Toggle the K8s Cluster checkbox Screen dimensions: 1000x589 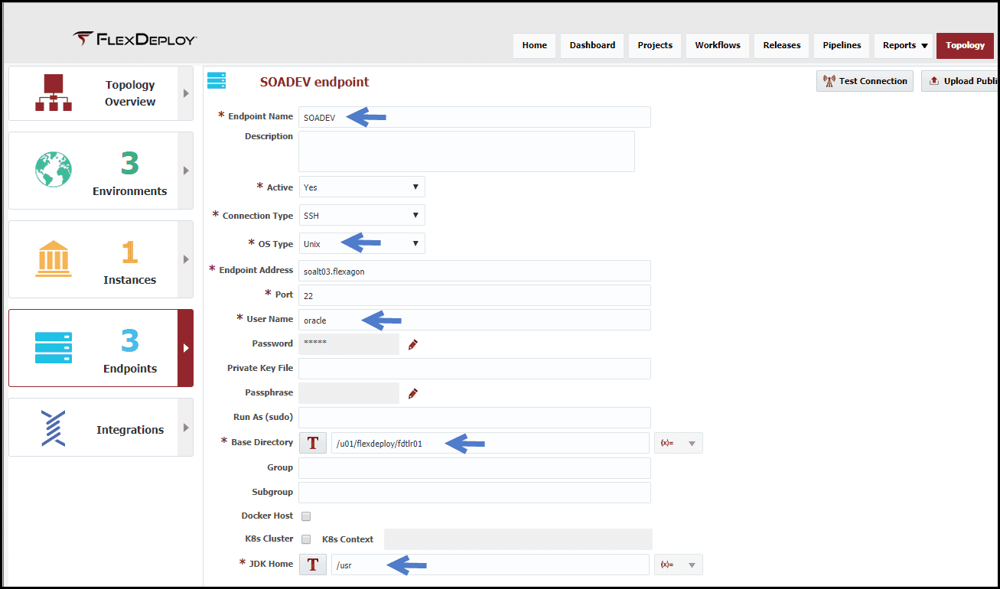coord(306,539)
